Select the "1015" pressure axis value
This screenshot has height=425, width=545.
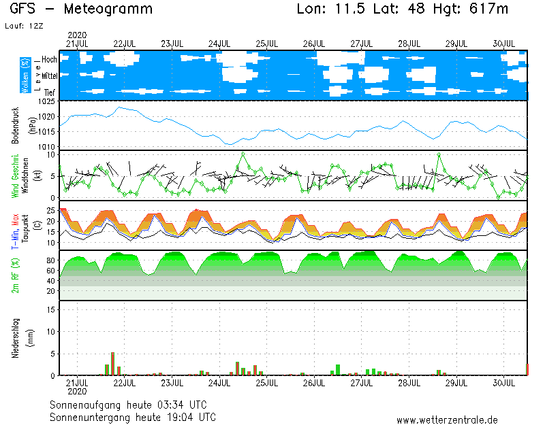click(46, 132)
